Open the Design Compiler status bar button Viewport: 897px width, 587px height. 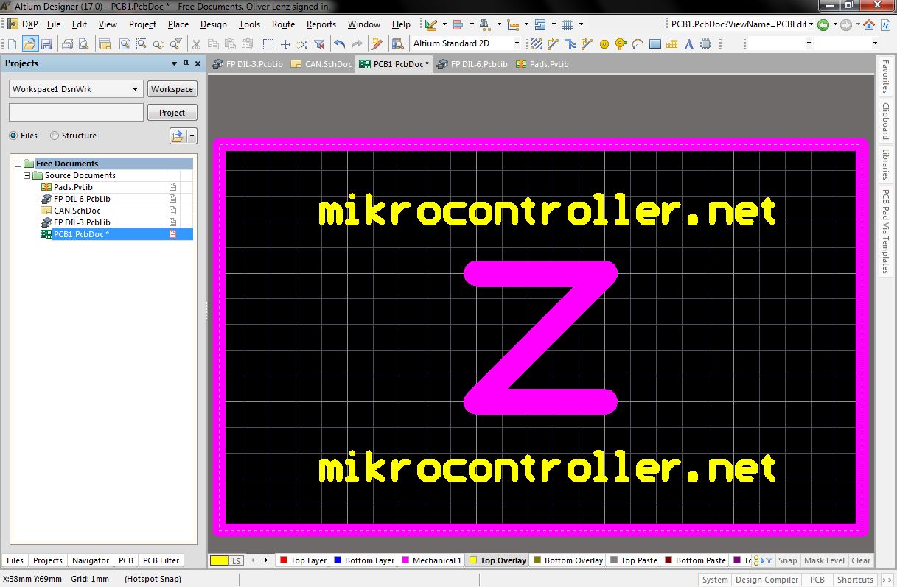pos(767,580)
